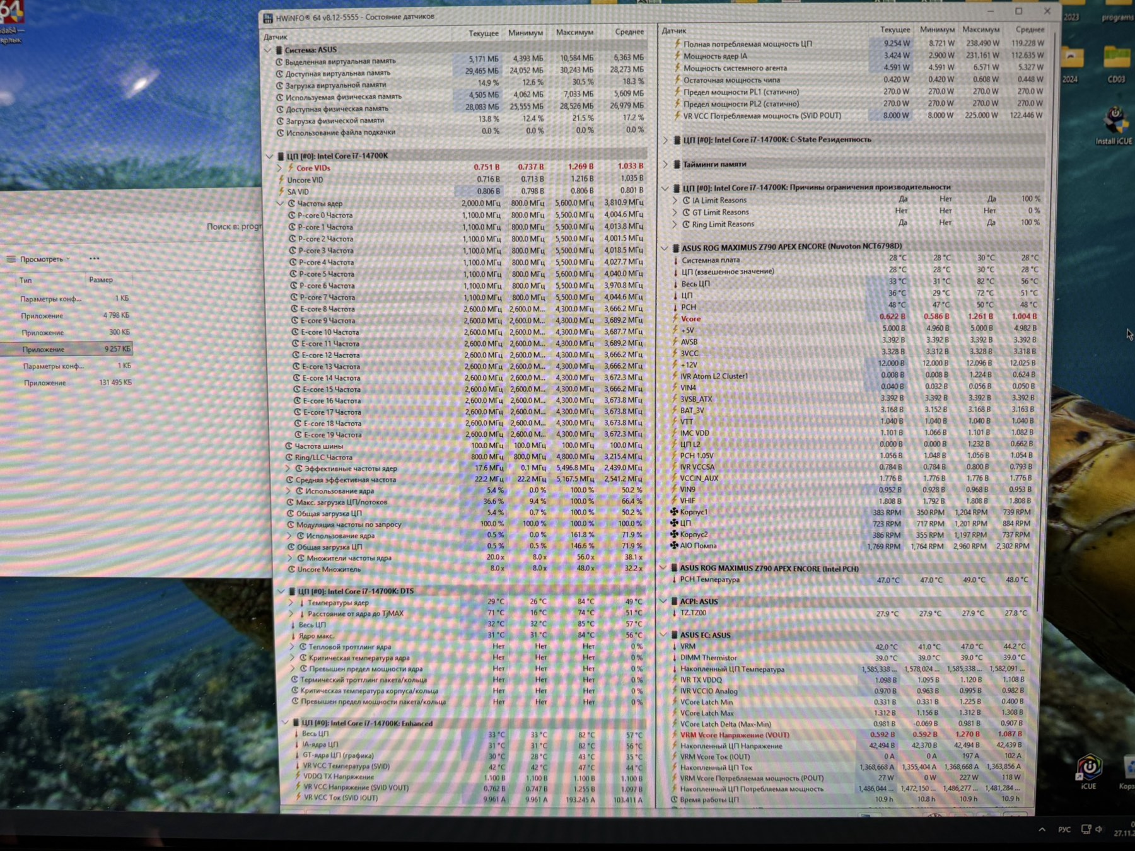Screen dimensions: 1135x851
Task: Expand the Тайминги памяти group
Action: 665,164
